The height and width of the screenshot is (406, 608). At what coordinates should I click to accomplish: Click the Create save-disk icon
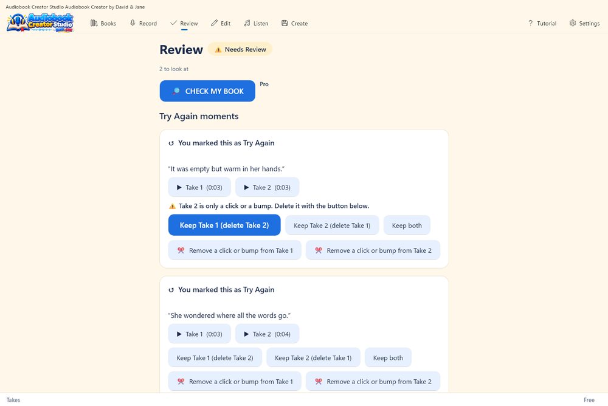tap(285, 23)
